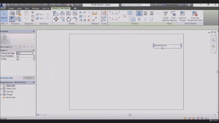Click the Help question mark icon
219x123 pixels.
coord(189,5)
